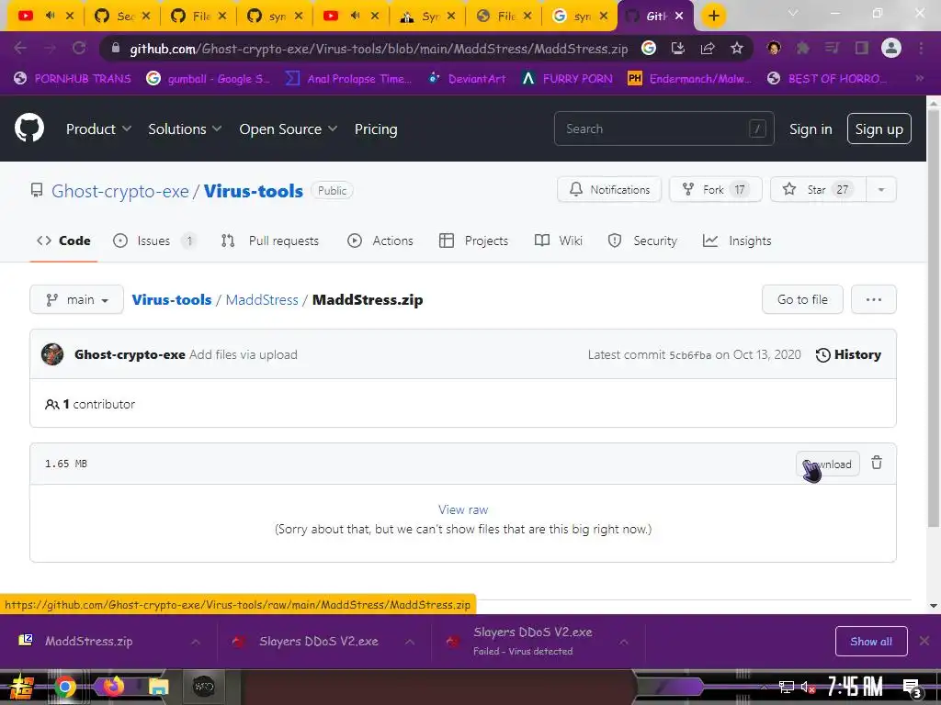Click the address bar URL
Screen dimensions: 941x705
[x=379, y=49]
